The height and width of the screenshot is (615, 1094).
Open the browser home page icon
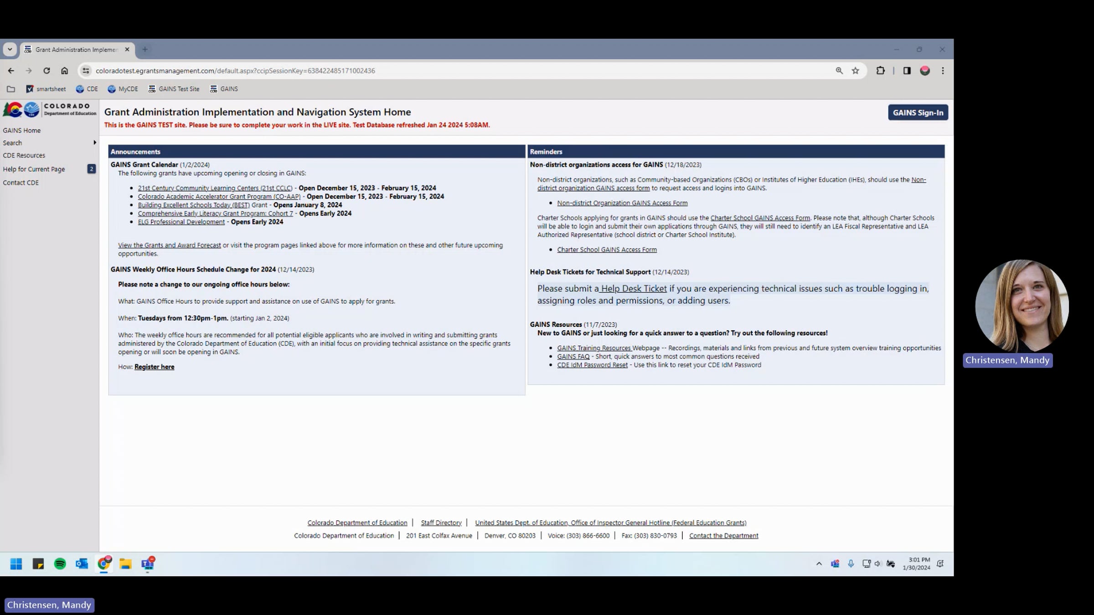[65, 71]
